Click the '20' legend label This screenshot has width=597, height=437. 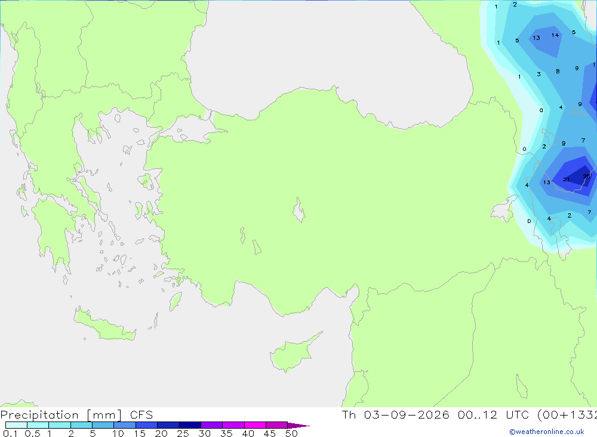[161, 433]
